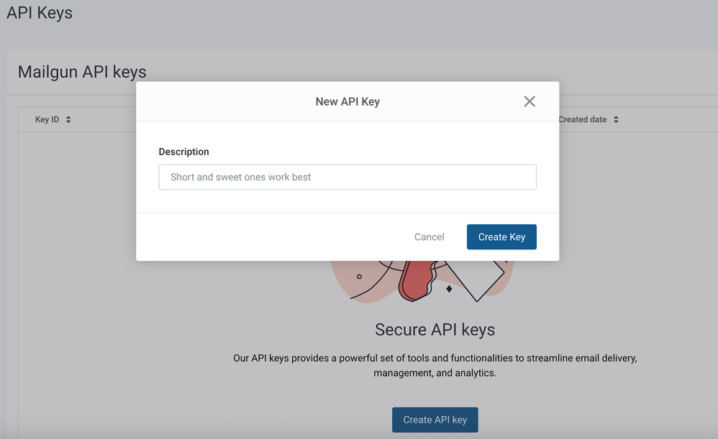
Task: Click the Create Key button
Action: click(x=501, y=237)
